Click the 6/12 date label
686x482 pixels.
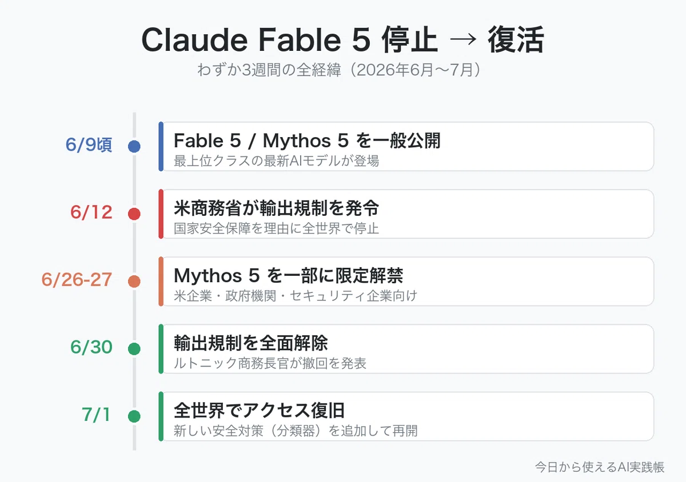pyautogui.click(x=91, y=212)
